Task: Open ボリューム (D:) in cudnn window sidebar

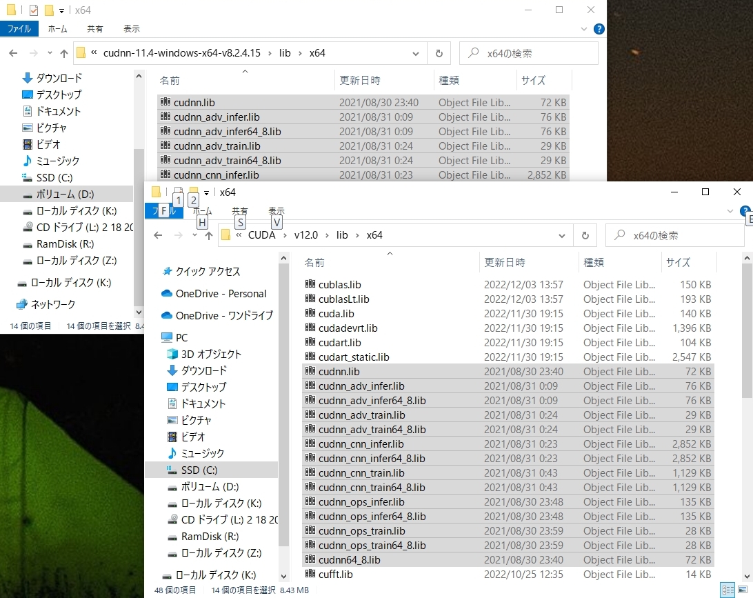Action: (x=65, y=194)
